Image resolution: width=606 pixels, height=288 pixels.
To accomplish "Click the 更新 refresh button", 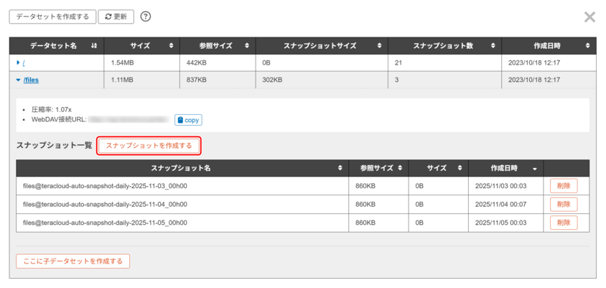I will coord(116,17).
